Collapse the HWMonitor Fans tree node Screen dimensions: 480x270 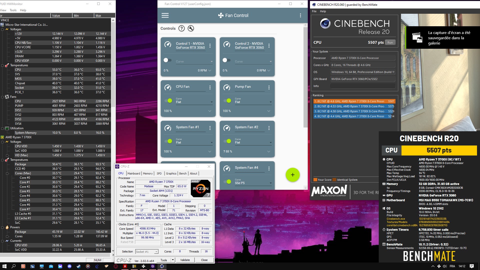[2, 97]
